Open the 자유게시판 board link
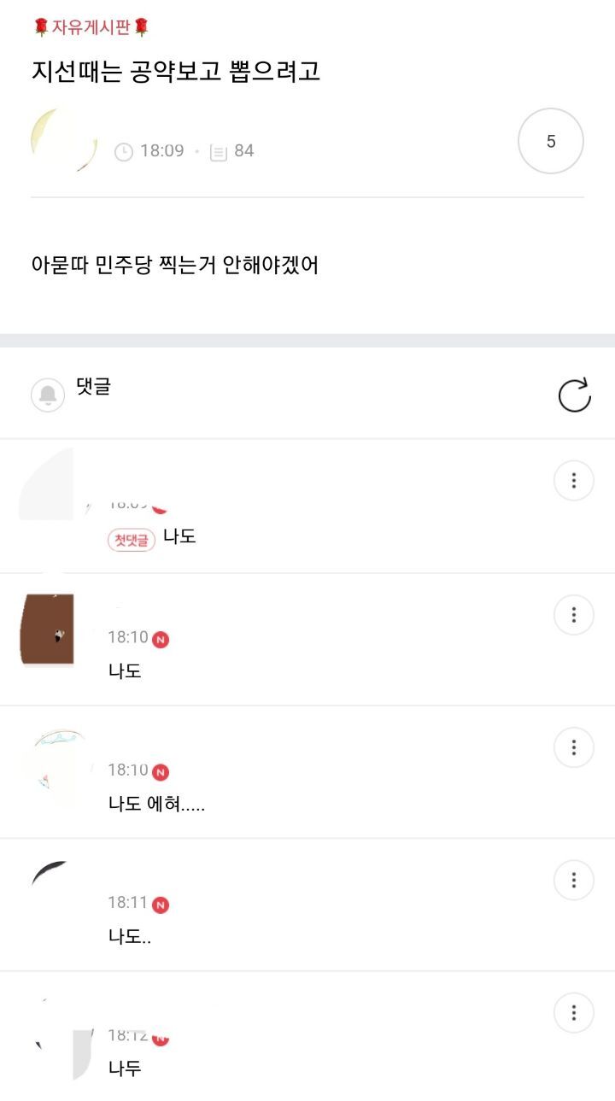Screen dimensions: 615x1101 click(91, 27)
